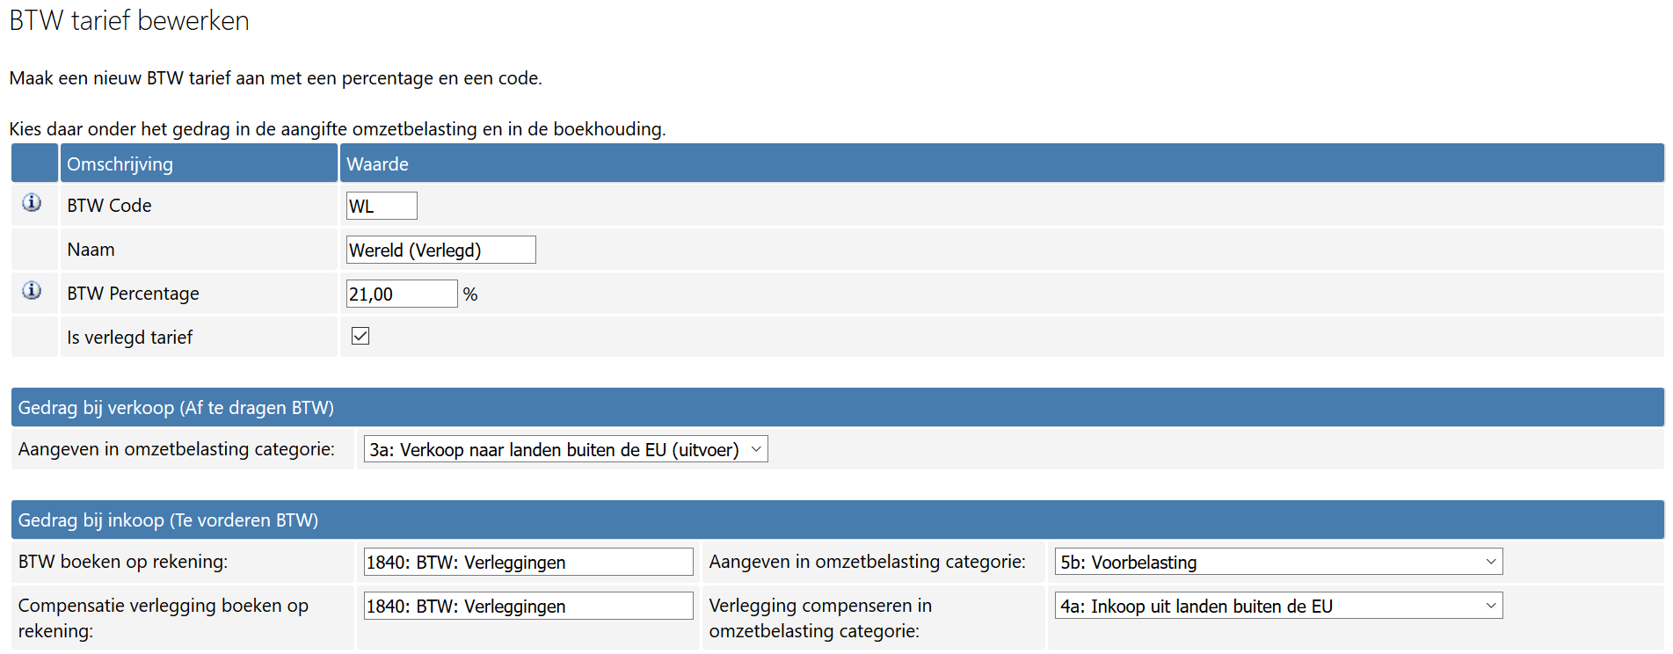Toggle the 'Is verlegd tarief' checkbox
This screenshot has height=654, width=1673.
tap(360, 336)
